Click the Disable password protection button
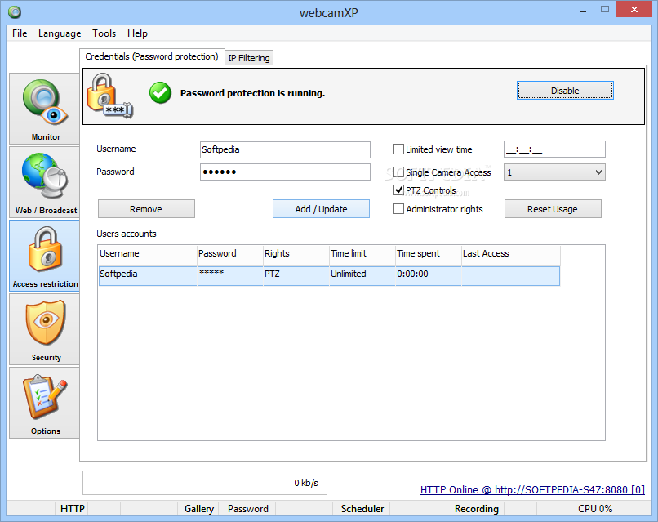This screenshot has width=658, height=522. pyautogui.click(x=565, y=91)
